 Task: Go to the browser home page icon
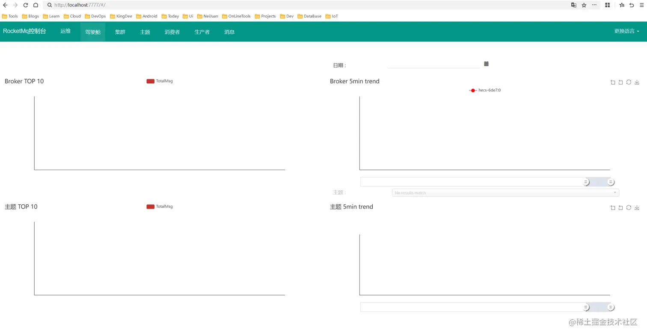point(36,5)
